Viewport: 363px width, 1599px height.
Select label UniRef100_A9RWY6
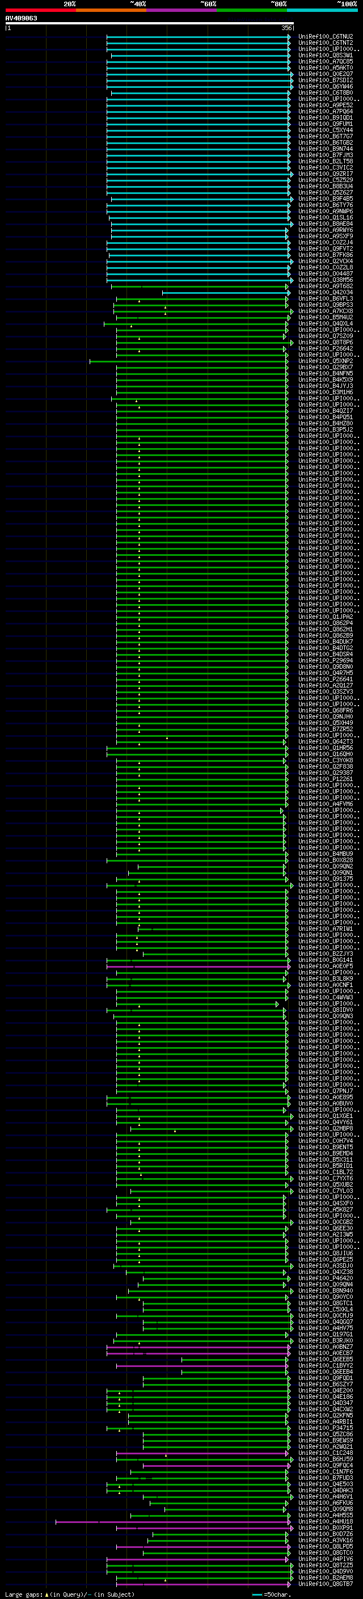click(x=325, y=230)
